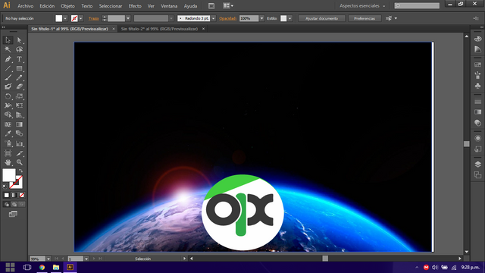Activate the Artboard tool
Screen dimensions: 485x273
coord(8,153)
